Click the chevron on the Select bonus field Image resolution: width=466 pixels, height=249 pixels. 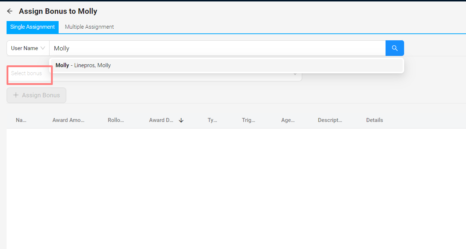pyautogui.click(x=295, y=73)
